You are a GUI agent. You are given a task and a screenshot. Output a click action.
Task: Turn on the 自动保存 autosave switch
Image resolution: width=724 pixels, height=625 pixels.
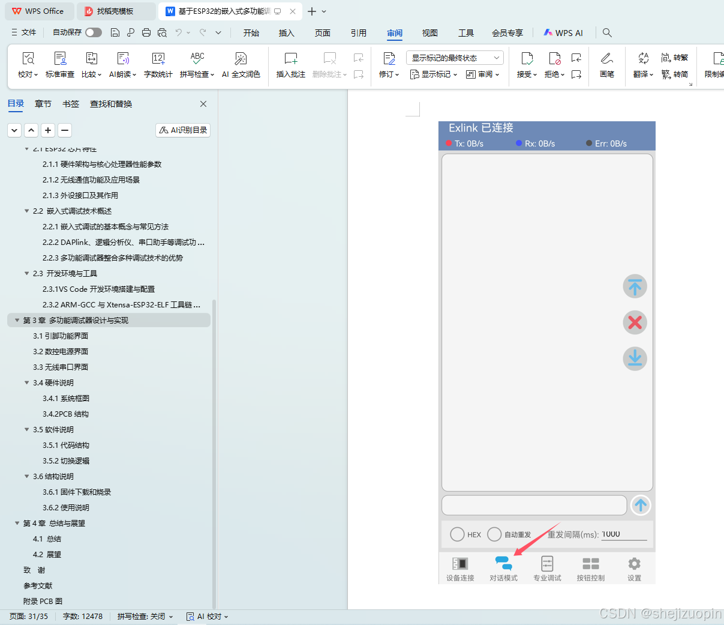pos(93,32)
